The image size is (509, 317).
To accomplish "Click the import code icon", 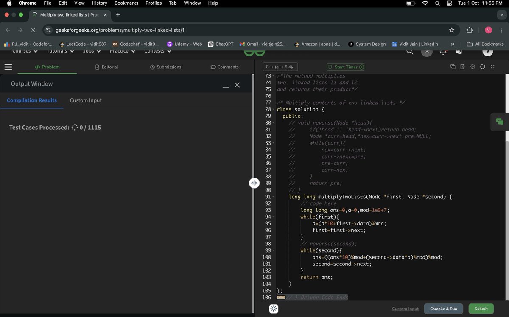I will [x=462, y=67].
